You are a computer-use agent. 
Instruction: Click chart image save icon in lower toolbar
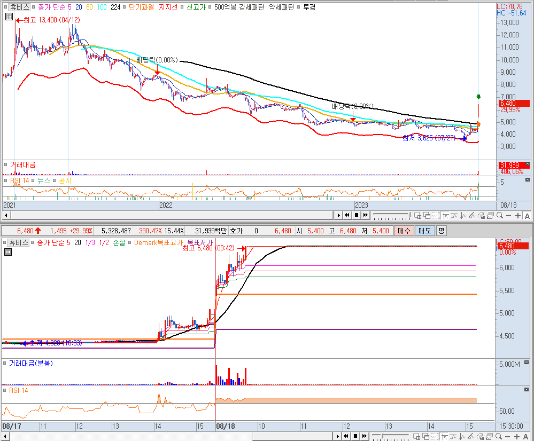[490, 437]
